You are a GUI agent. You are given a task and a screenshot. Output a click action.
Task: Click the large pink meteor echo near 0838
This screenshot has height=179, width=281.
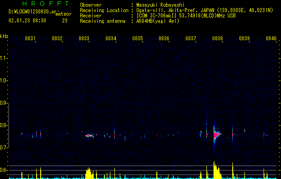pyautogui.click(x=216, y=134)
